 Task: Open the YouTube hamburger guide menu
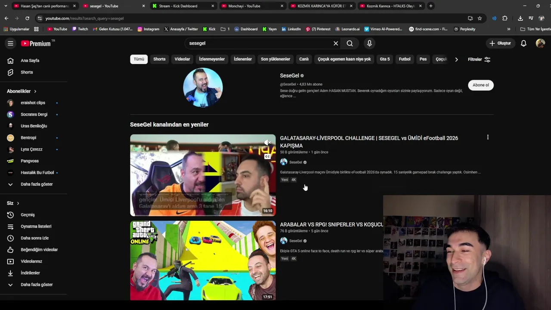[x=10, y=43]
